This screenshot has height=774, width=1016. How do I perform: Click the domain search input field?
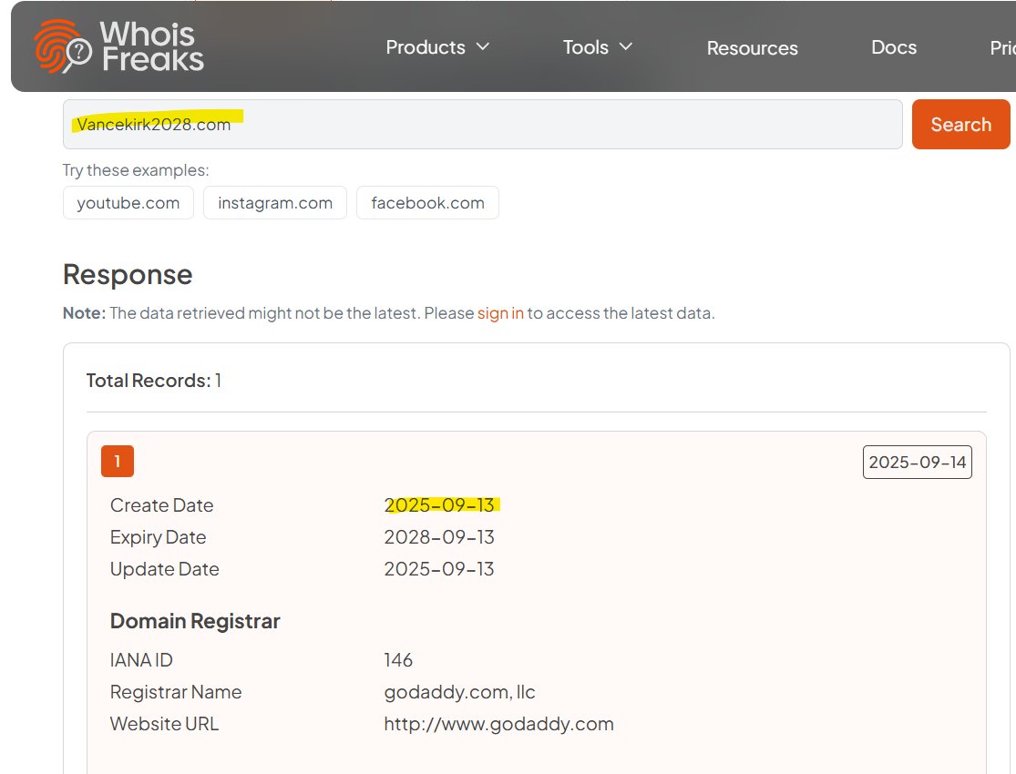[x=483, y=125]
